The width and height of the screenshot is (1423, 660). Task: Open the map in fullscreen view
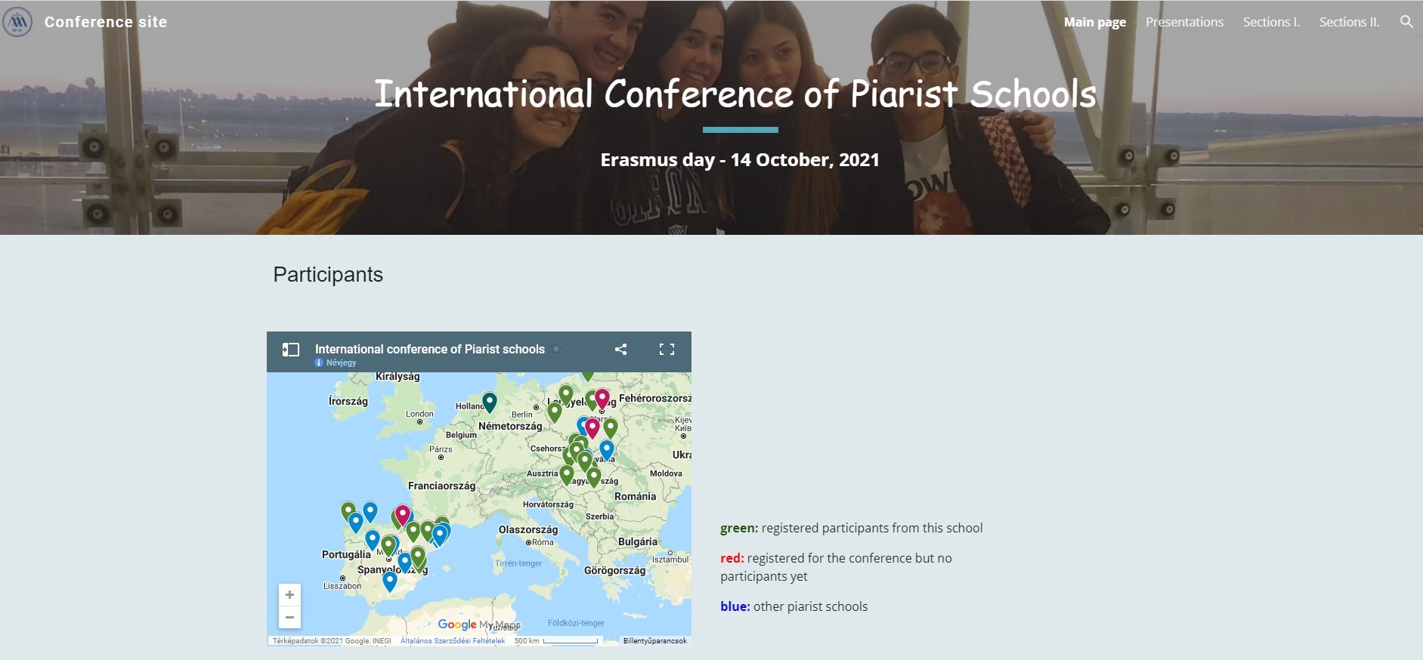(x=667, y=349)
